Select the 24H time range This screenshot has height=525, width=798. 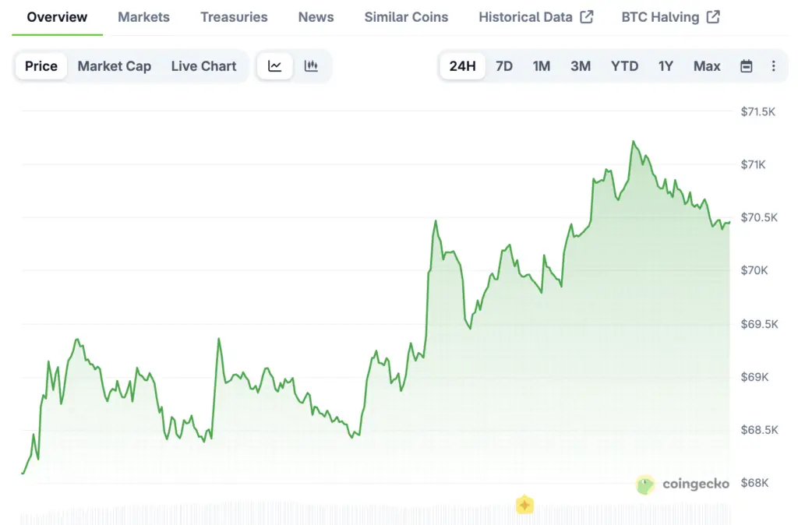[x=462, y=66]
